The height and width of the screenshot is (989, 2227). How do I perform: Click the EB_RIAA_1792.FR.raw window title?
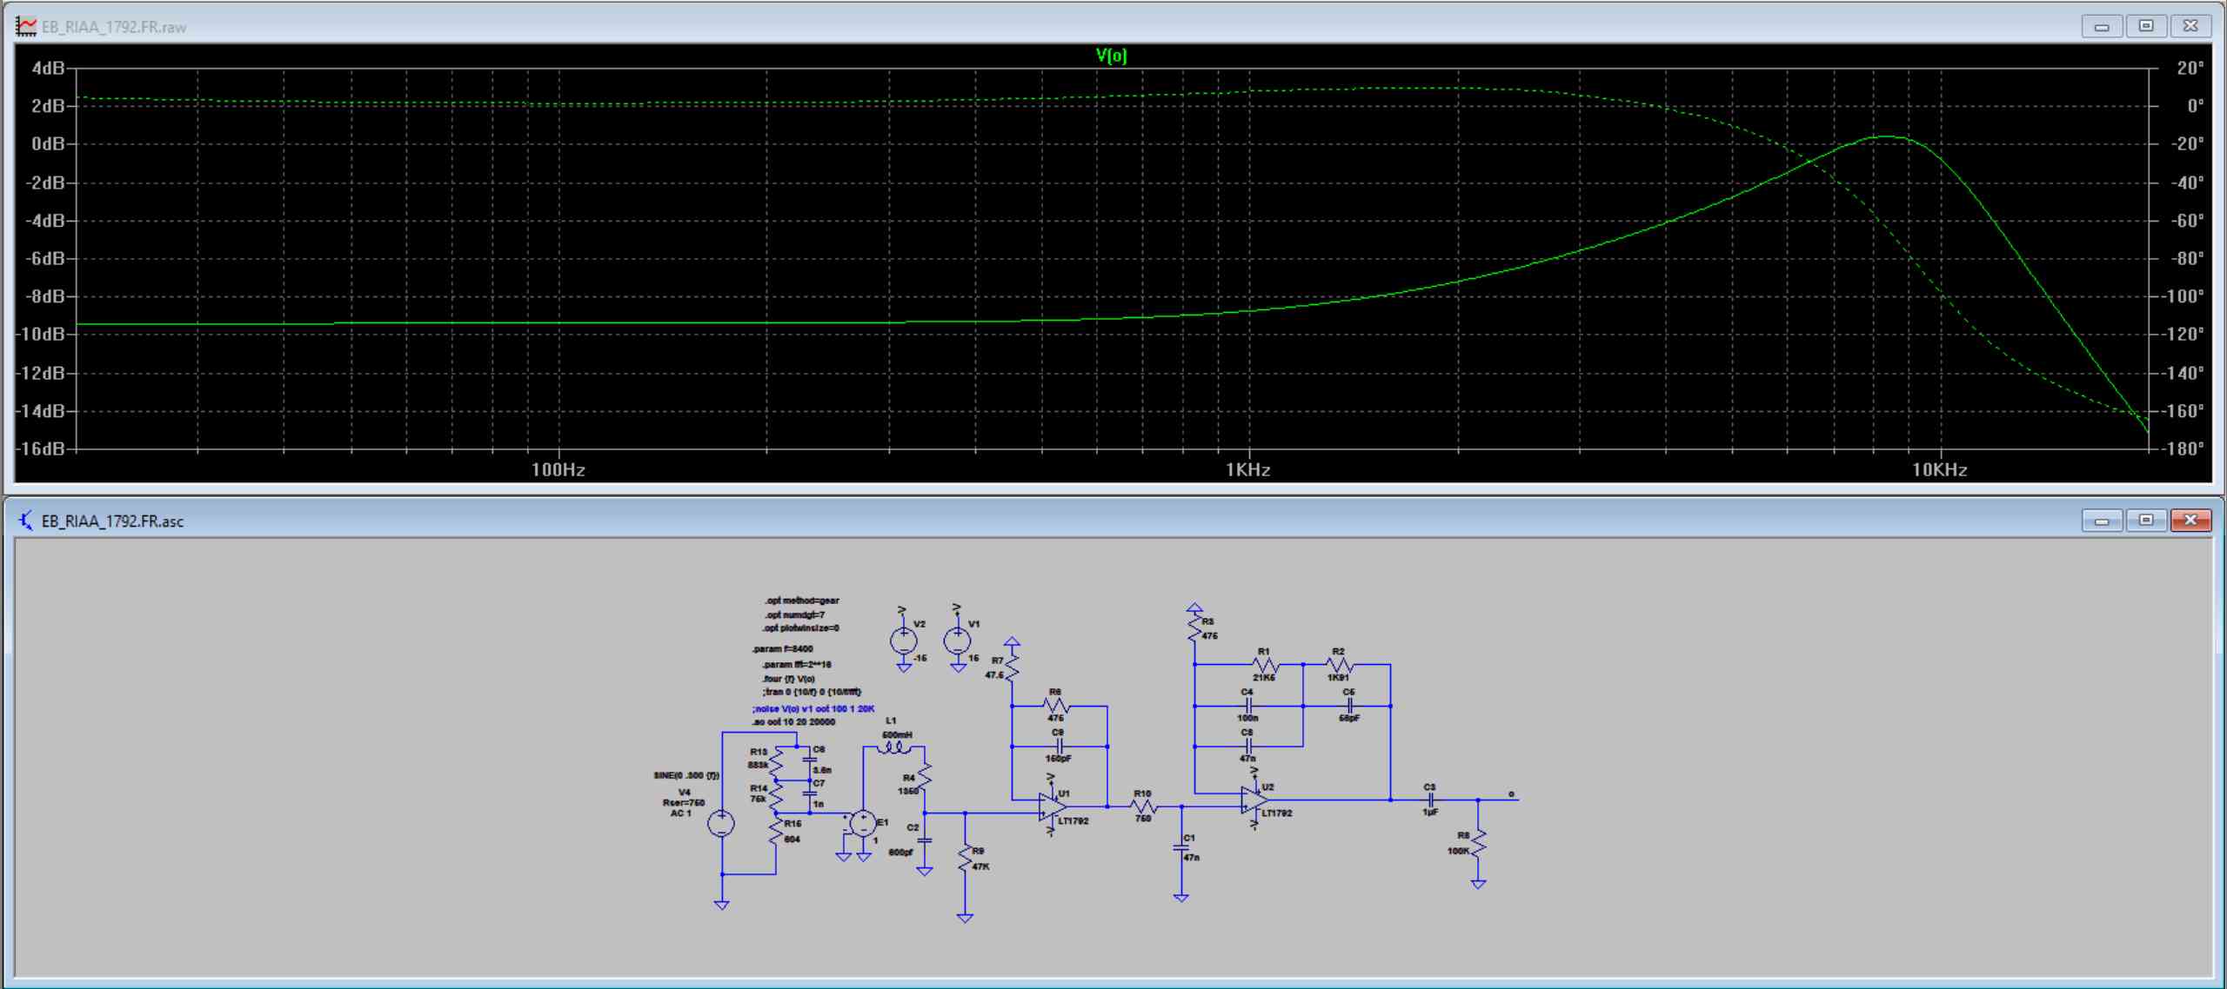coord(114,27)
